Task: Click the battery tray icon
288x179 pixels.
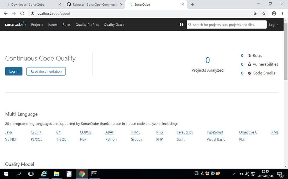Action: (x=241, y=174)
